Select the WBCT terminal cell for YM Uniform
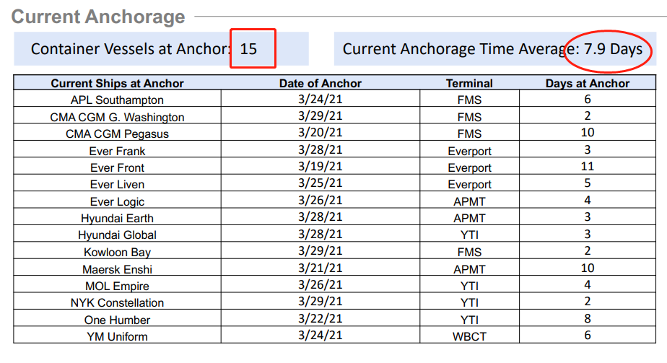The image size is (667, 363). point(469,336)
